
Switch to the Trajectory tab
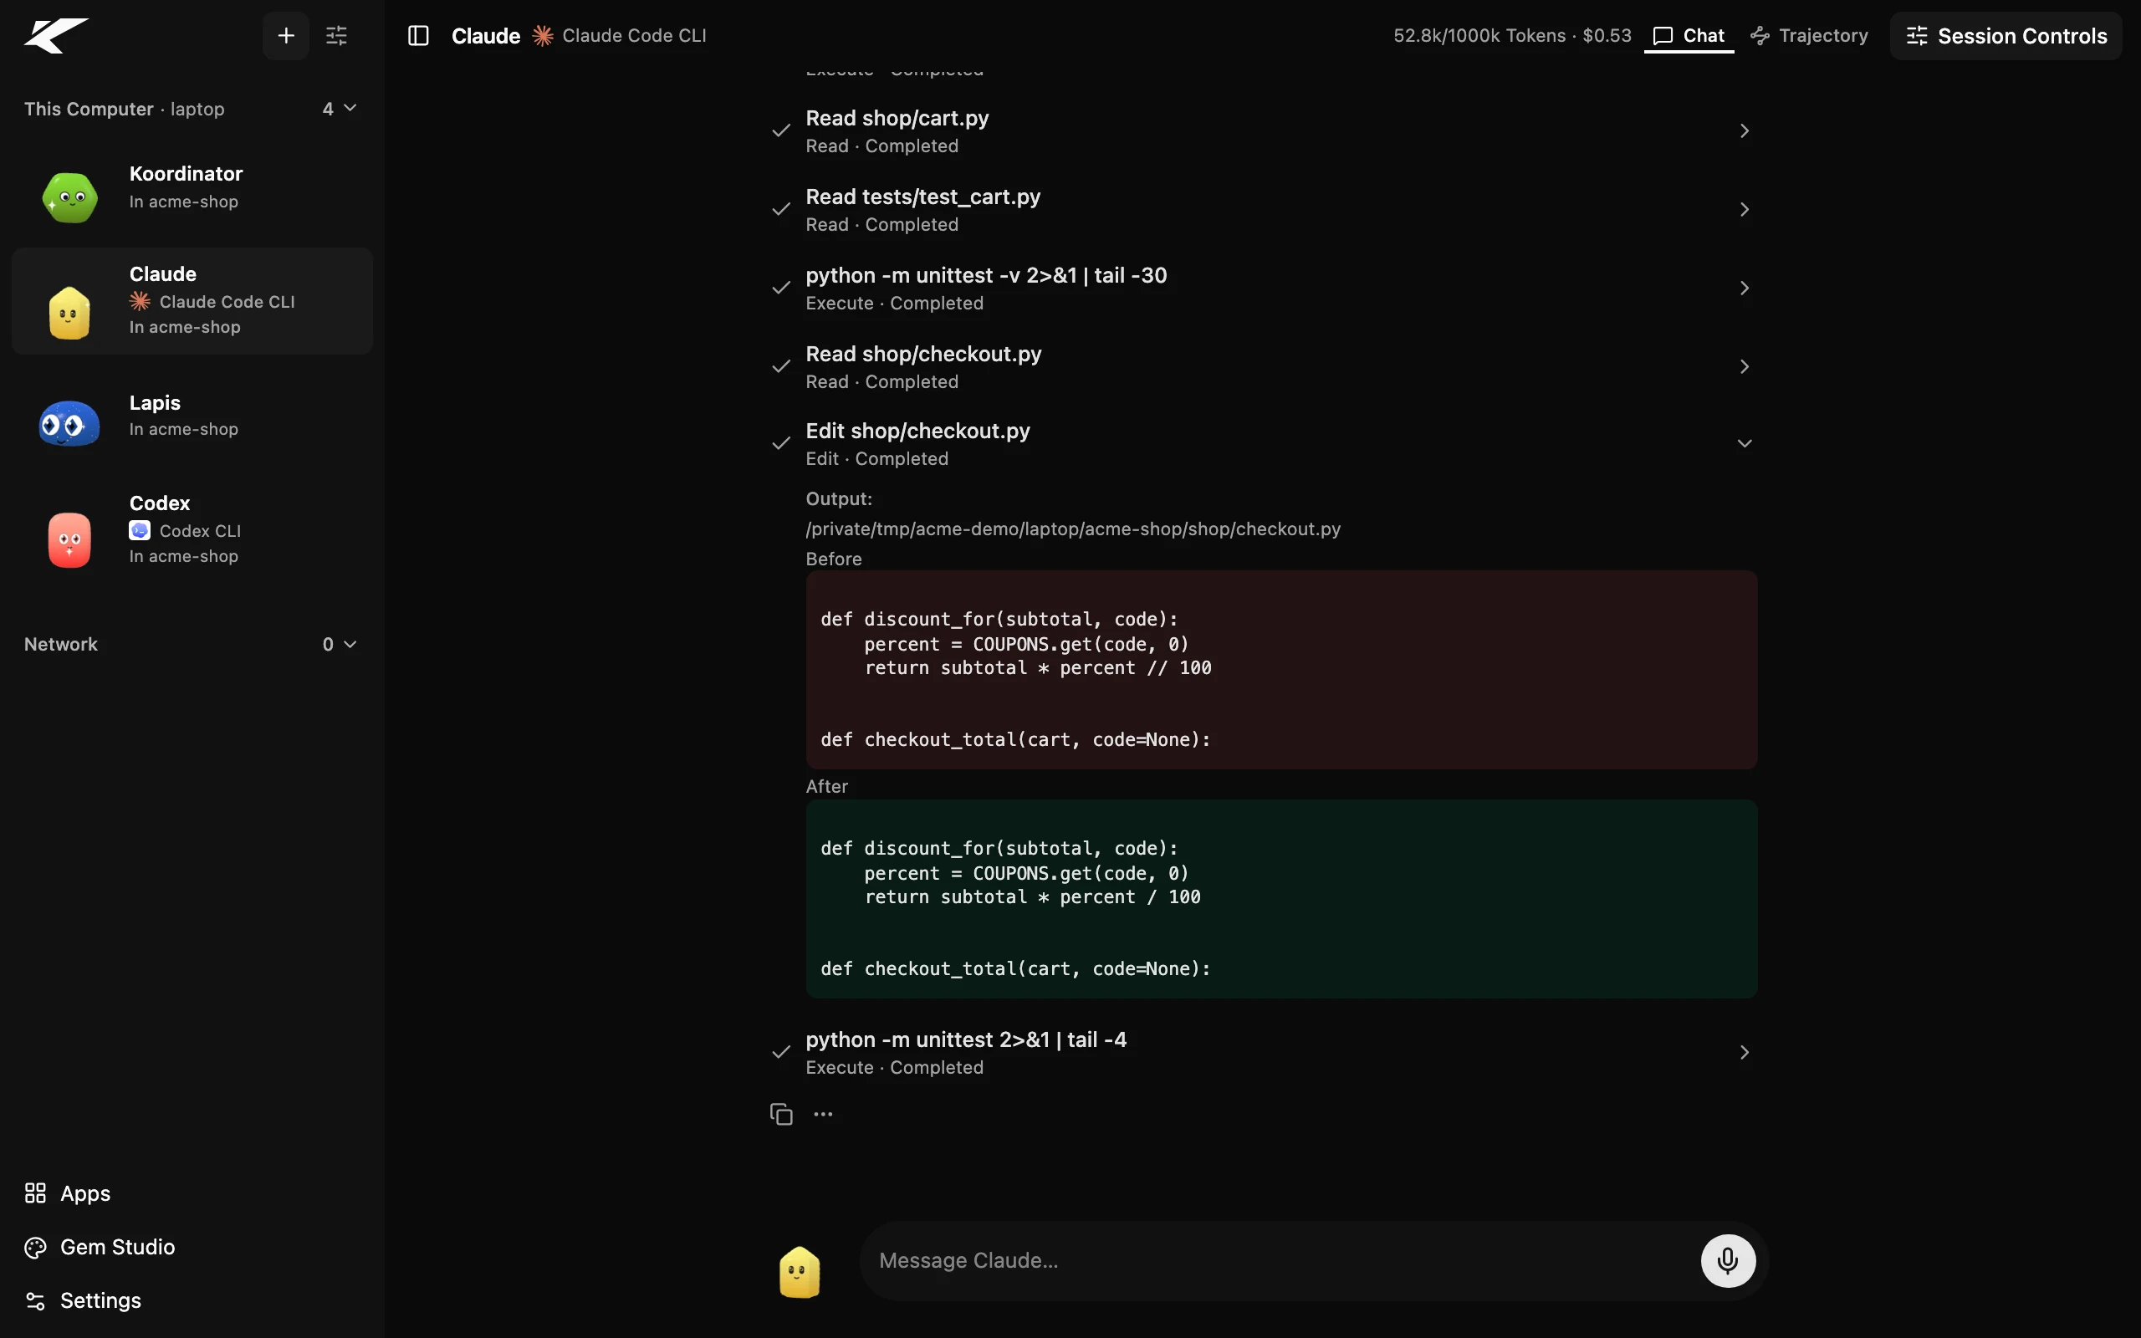click(x=1809, y=35)
